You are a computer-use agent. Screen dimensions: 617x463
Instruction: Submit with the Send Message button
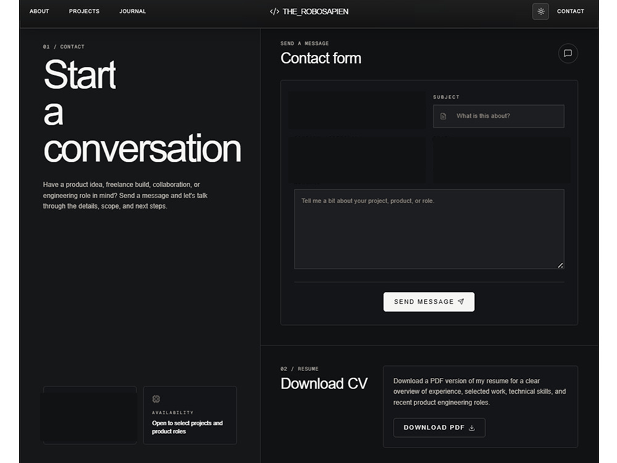click(429, 302)
